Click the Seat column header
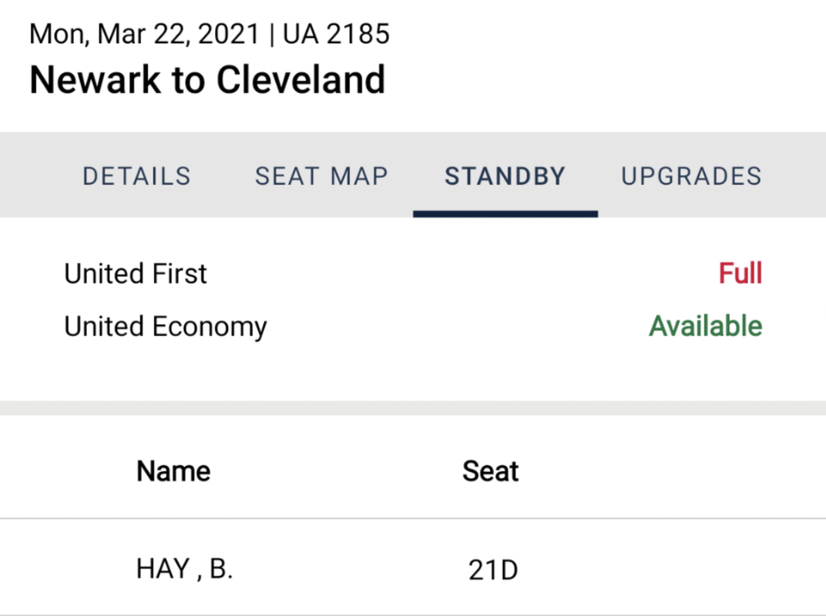 pyautogui.click(x=490, y=470)
